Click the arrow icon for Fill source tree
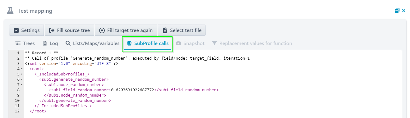The image size is (410, 118). click(52, 30)
